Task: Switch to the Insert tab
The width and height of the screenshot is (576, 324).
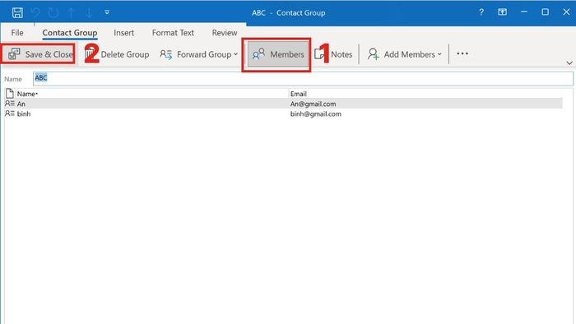Action: pos(123,33)
